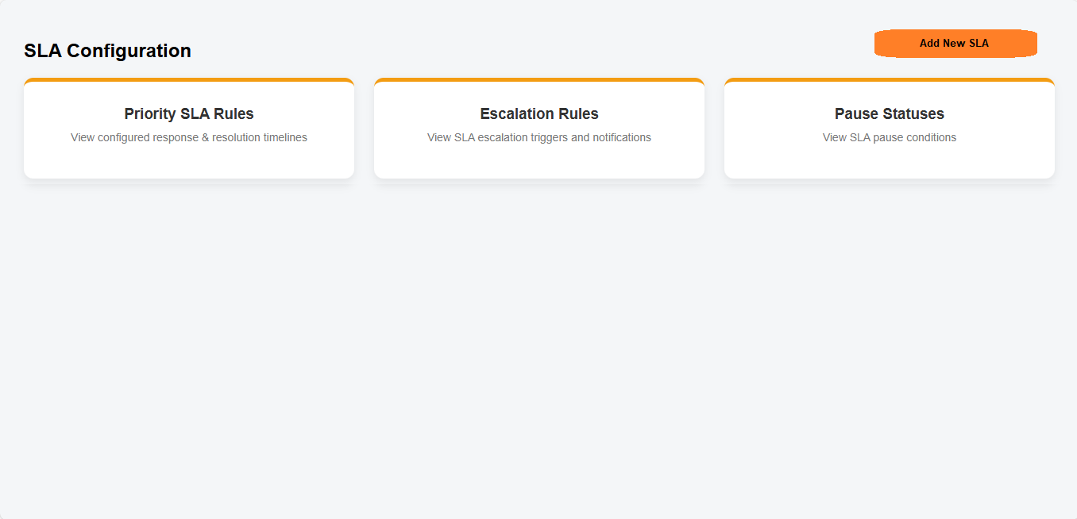Screen dimensions: 1077x519
Task: Select the "Priority SLA Rules" card title
Action: (189, 113)
